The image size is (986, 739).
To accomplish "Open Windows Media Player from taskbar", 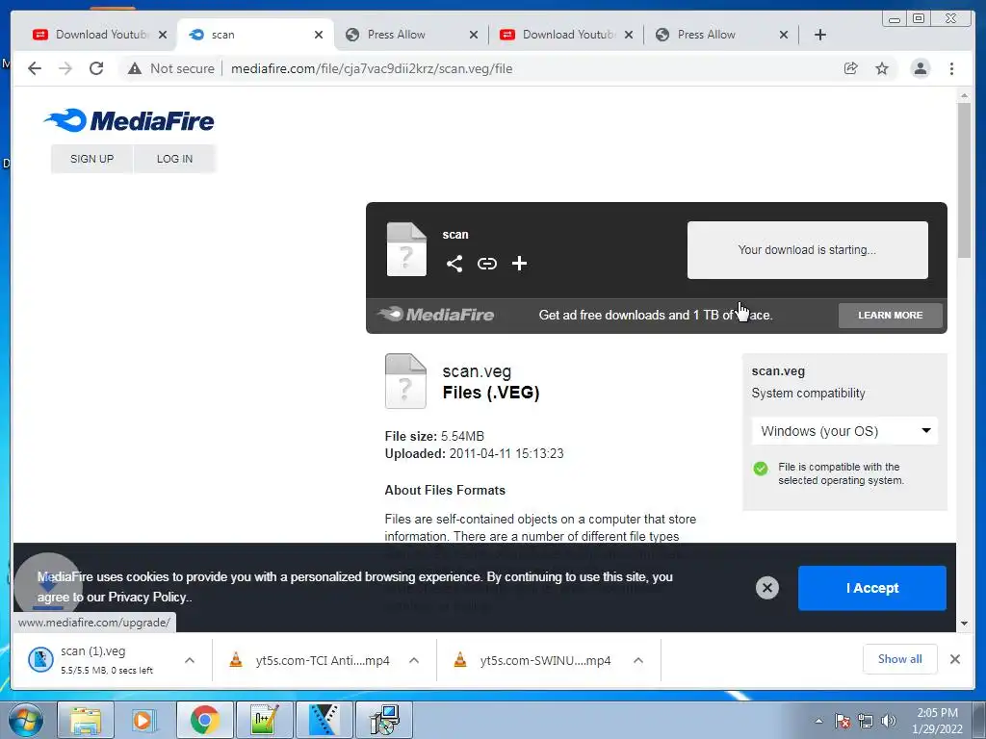I will (144, 720).
